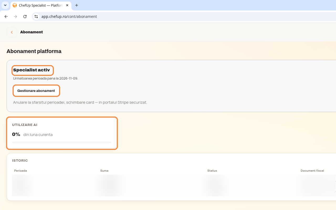This screenshot has height=210, width=336.
Task: Click the AI usage progress bar
Action: [x=62, y=142]
